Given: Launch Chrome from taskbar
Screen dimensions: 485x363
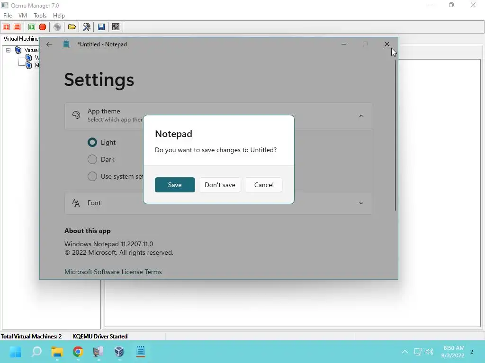Looking at the screenshot, I should [78, 352].
